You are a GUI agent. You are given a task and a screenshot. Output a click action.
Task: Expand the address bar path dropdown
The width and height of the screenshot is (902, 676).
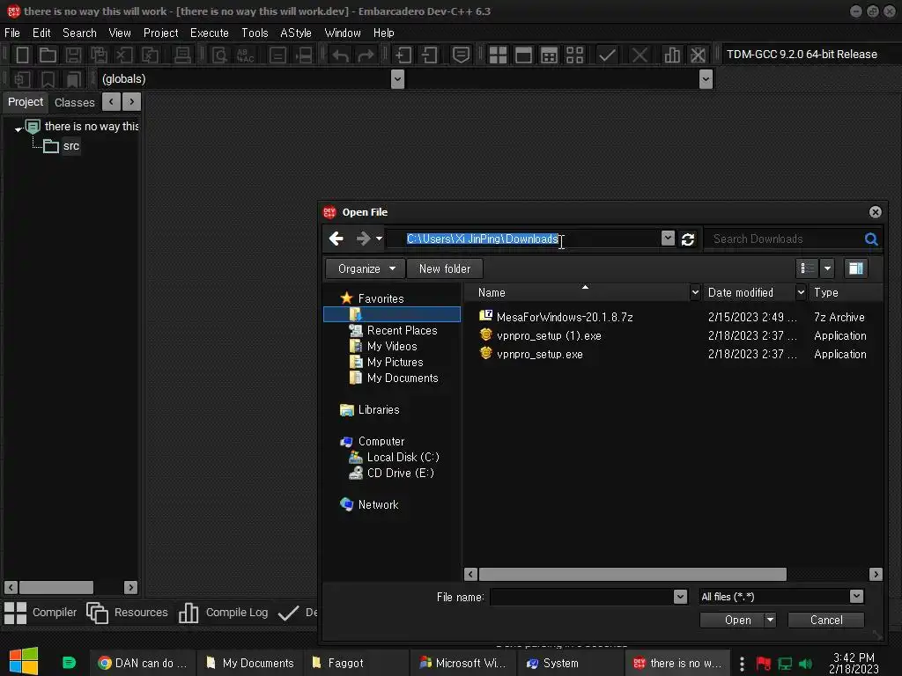(x=668, y=238)
